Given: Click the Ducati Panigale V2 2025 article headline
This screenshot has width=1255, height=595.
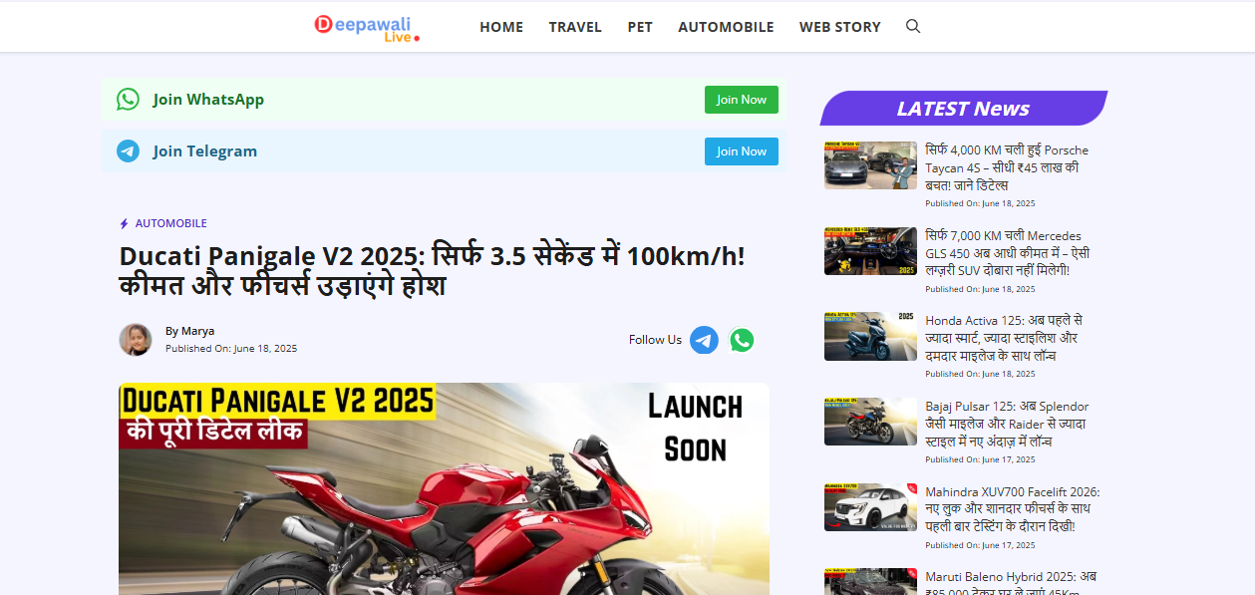Looking at the screenshot, I should click(433, 271).
